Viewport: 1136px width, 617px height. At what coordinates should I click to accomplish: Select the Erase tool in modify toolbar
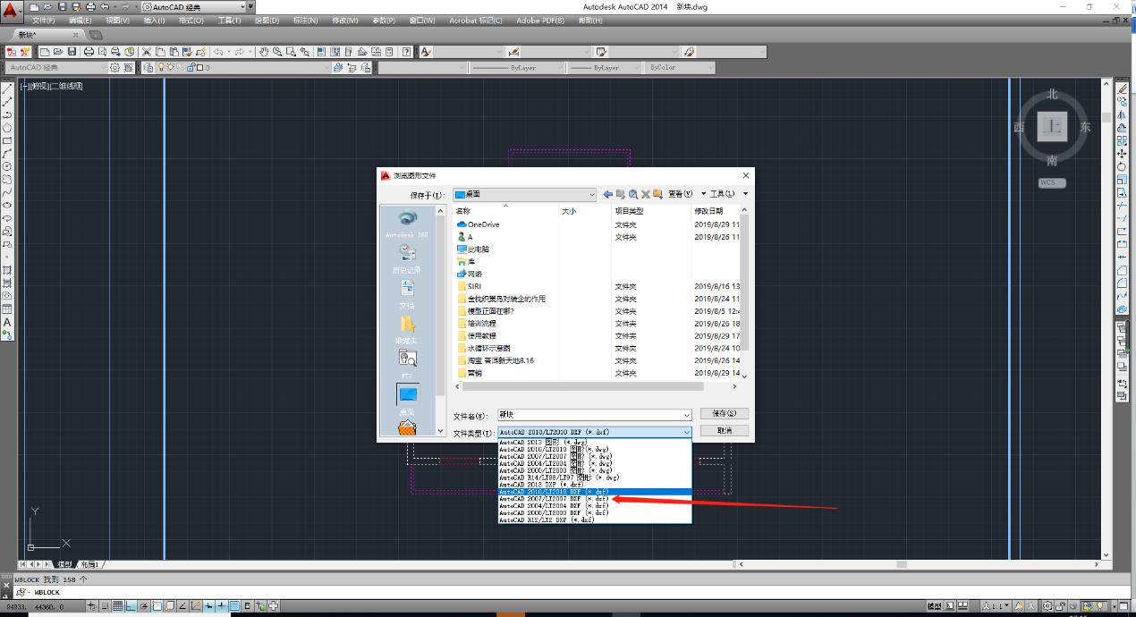(x=1122, y=89)
